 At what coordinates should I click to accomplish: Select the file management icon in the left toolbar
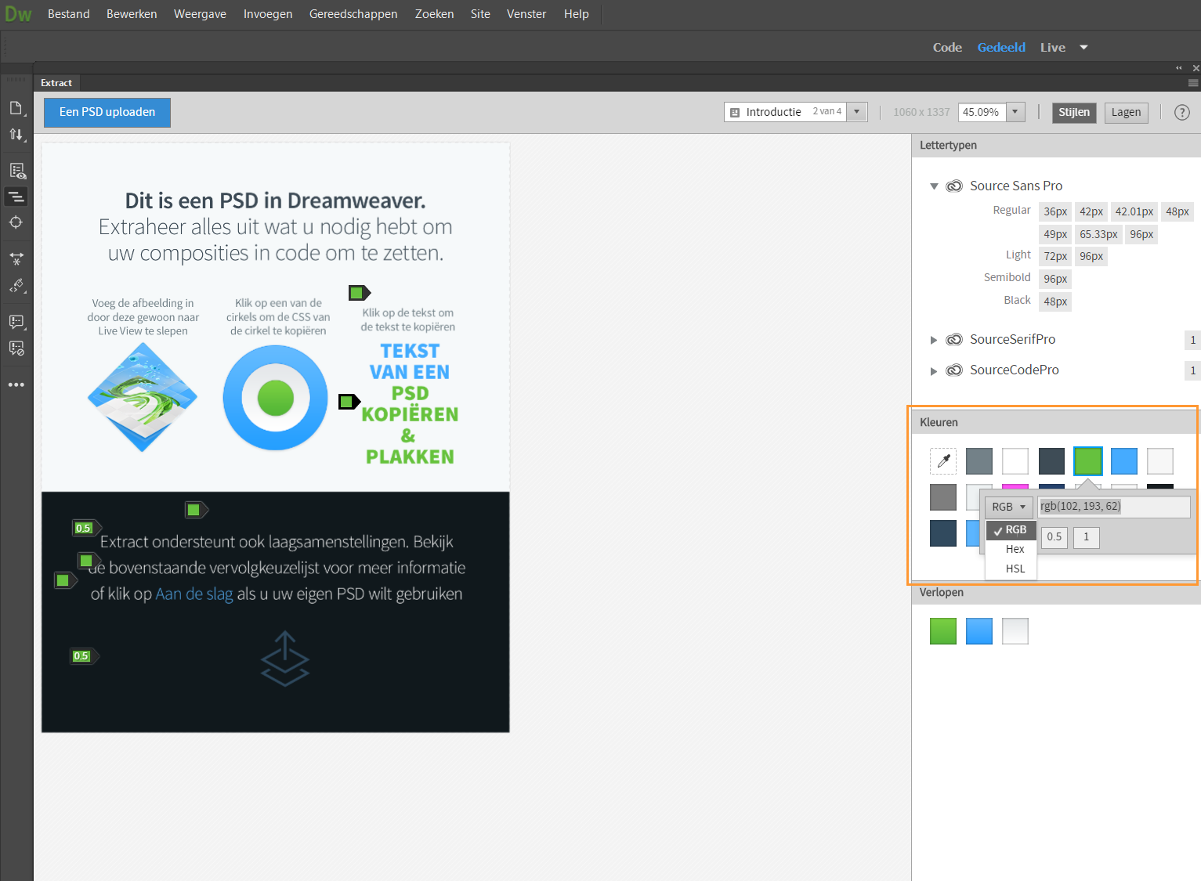pos(16,107)
